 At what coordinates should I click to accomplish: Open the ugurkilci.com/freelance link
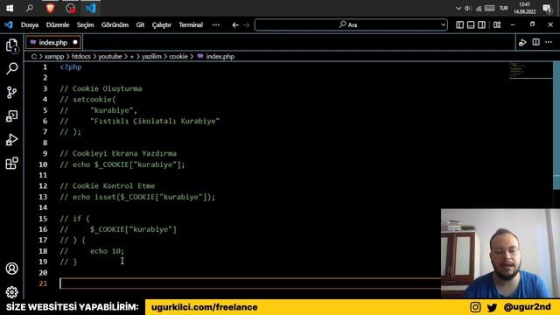tap(204, 307)
